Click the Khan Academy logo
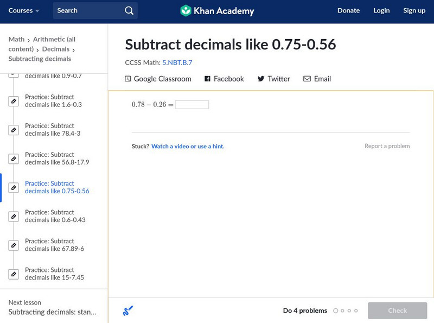The image size is (434, 323). 217,11
